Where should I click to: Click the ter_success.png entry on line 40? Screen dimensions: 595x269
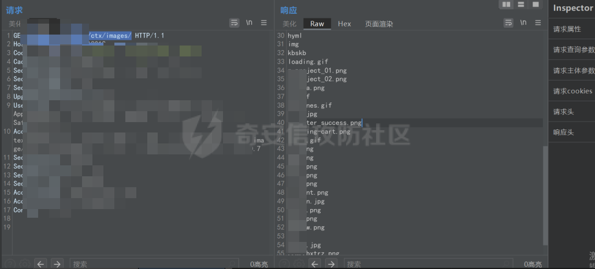(x=334, y=123)
